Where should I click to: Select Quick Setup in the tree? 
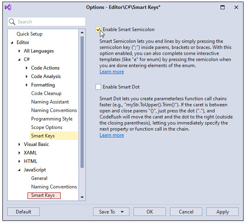[30, 34]
